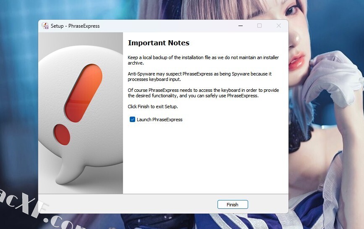Click the red exclamation stroke in the speech bubble
Screen dimensions: 364x229
84,93
